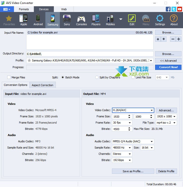Adjust frame height 1080 stepper arrows
The image size is (183, 187).
151,117
